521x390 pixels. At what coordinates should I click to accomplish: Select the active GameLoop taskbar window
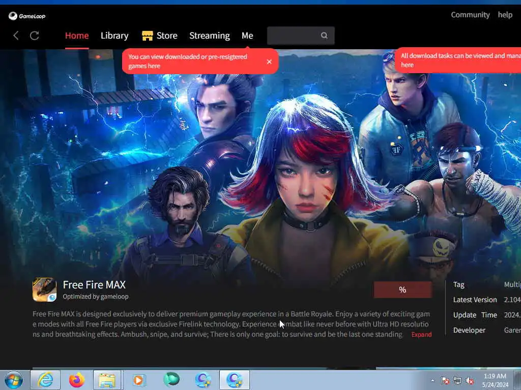(x=234, y=380)
